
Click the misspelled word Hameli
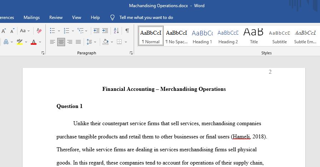click(x=241, y=137)
